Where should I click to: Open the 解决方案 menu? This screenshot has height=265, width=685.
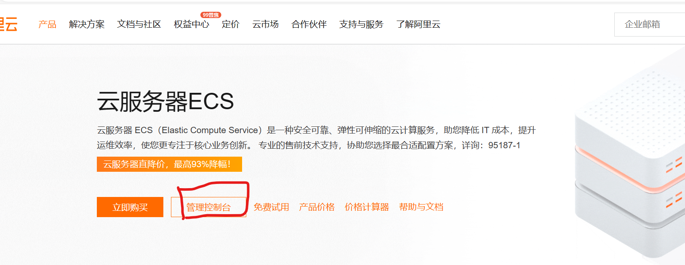[x=87, y=24]
